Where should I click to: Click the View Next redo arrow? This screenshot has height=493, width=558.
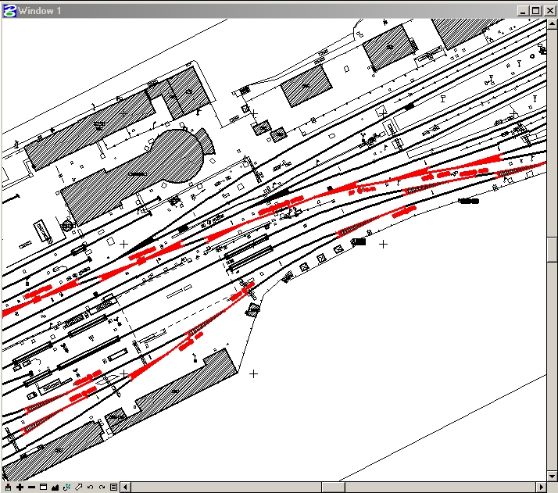click(x=102, y=488)
